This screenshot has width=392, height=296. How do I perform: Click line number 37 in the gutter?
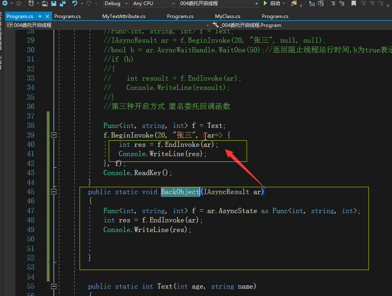coord(31,116)
